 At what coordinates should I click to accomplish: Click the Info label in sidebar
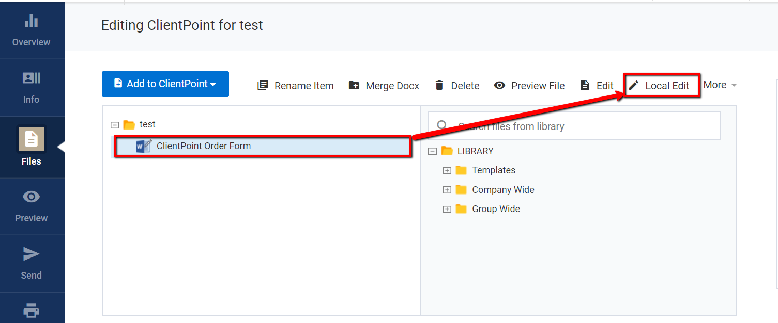32,100
